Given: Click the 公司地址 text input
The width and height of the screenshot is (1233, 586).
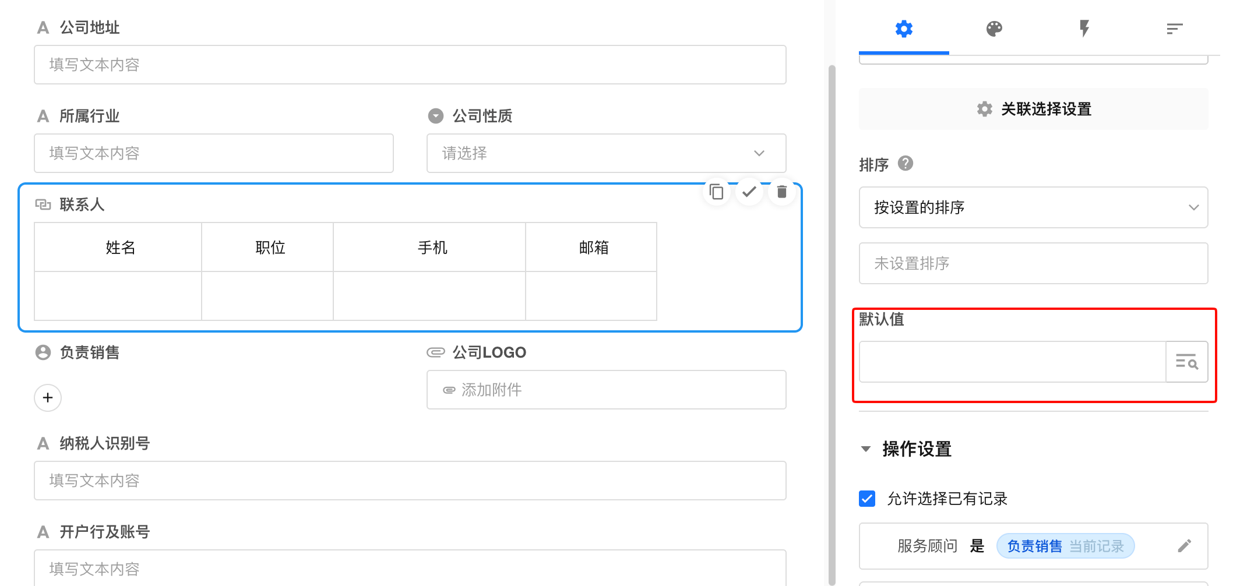Looking at the screenshot, I should pos(410,65).
